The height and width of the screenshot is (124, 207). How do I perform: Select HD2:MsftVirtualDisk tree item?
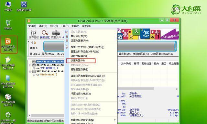(50, 71)
